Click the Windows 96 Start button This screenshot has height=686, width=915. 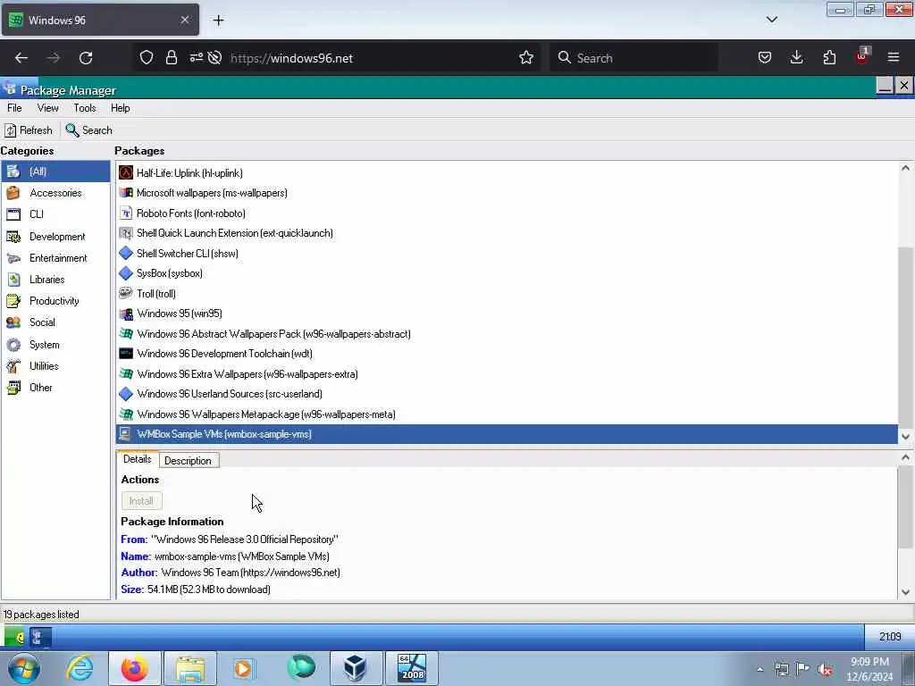[x=14, y=637]
